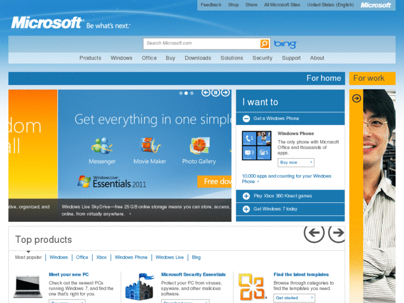The width and height of the screenshot is (404, 303).
Task: Open the Products menu
Action: pos(90,58)
